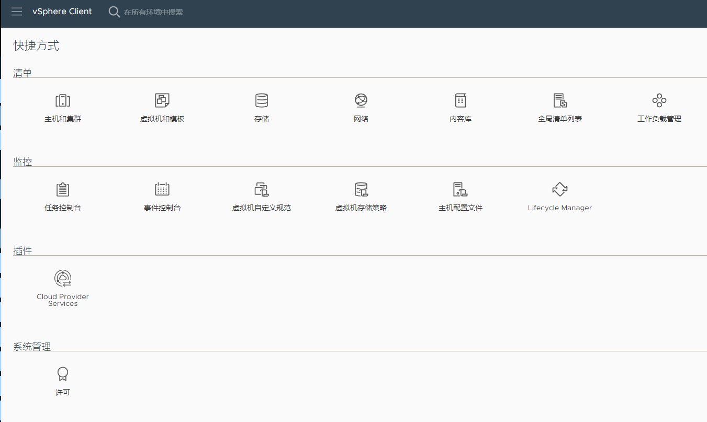Click the 虚拟机存储策略 label
This screenshot has width=707, height=422.
(361, 208)
